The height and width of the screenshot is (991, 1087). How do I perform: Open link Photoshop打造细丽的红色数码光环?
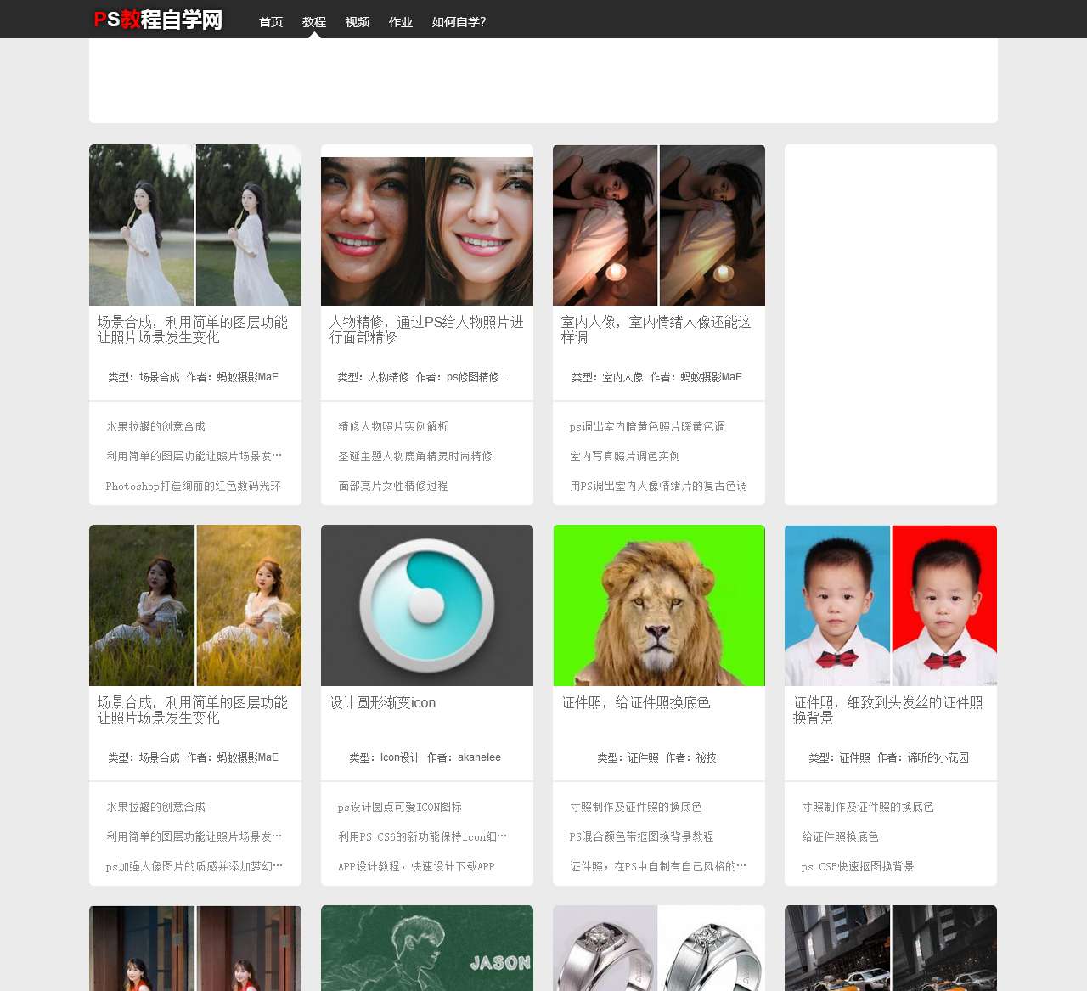click(x=194, y=486)
